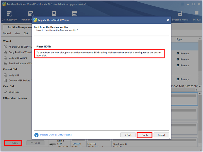Open Migrate OS to SSD/HD Tutorial link
This screenshot has width=203, height=152.
click(56, 135)
